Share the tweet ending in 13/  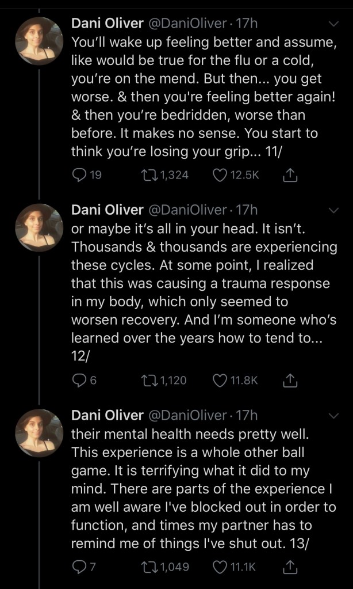click(291, 567)
